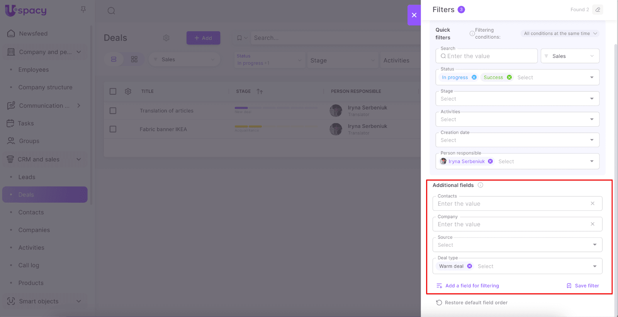Image resolution: width=618 pixels, height=317 pixels.
Task: Expand the Creation date dropdown
Action: pos(517,140)
